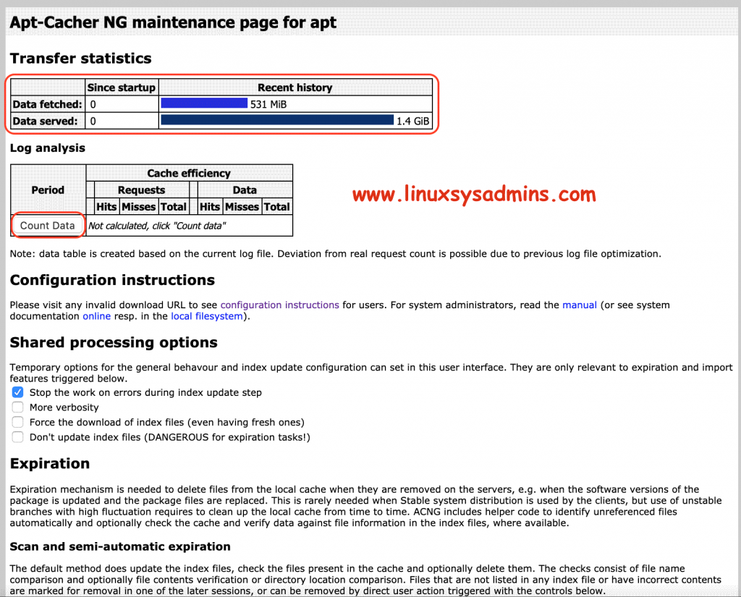Viewport: 741px width, 597px height.
Task: Follow the online documentation link
Action: pyautogui.click(x=96, y=316)
